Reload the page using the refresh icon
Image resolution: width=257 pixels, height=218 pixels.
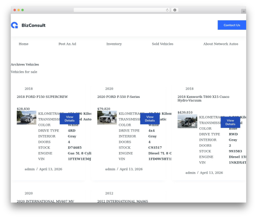point(167,10)
